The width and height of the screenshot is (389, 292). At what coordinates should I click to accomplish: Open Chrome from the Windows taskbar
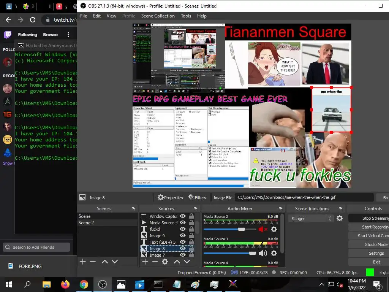point(84,284)
